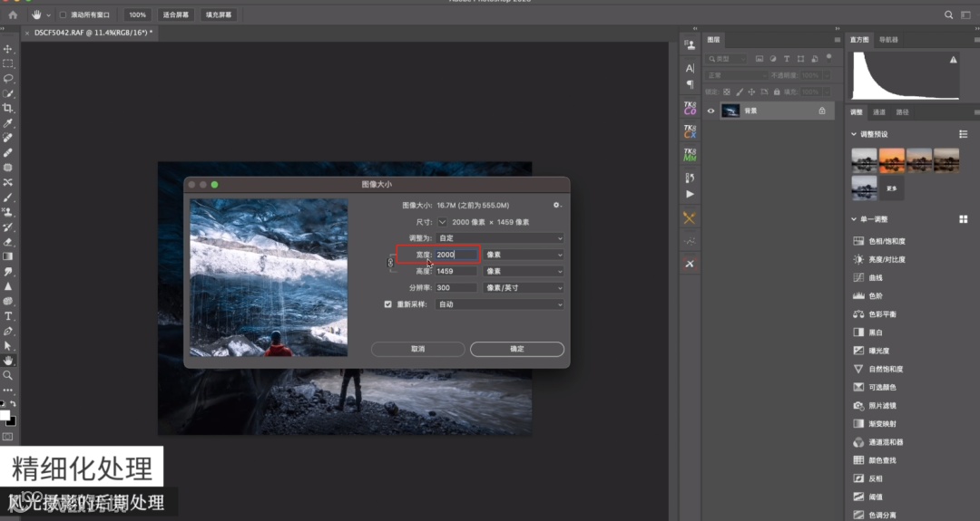Select the Horizontal Type tool

pyautogui.click(x=7, y=315)
